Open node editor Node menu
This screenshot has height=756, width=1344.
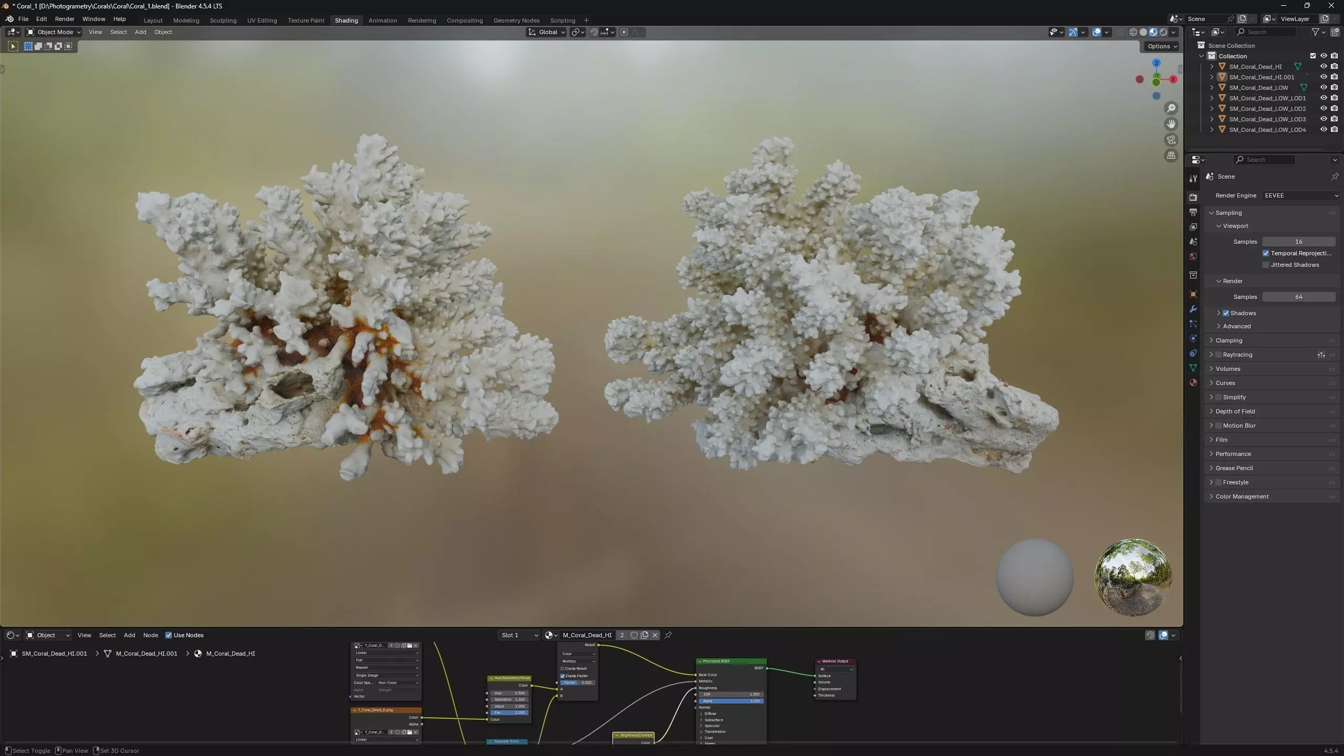[x=150, y=635]
